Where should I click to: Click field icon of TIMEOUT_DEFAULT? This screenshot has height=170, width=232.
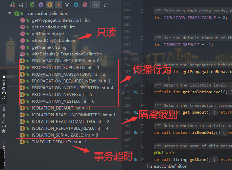[22, 142]
